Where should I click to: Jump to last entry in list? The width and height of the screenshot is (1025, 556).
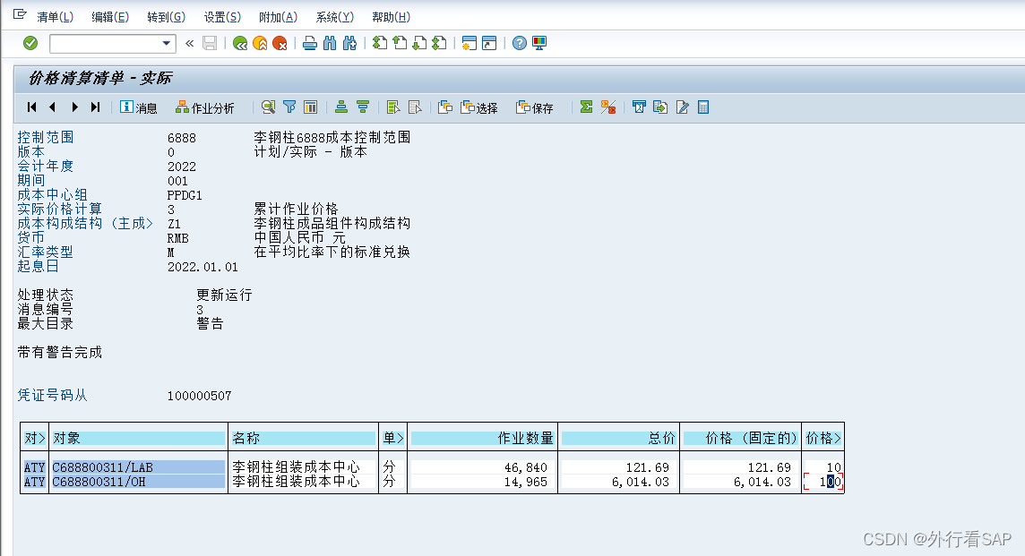click(96, 107)
